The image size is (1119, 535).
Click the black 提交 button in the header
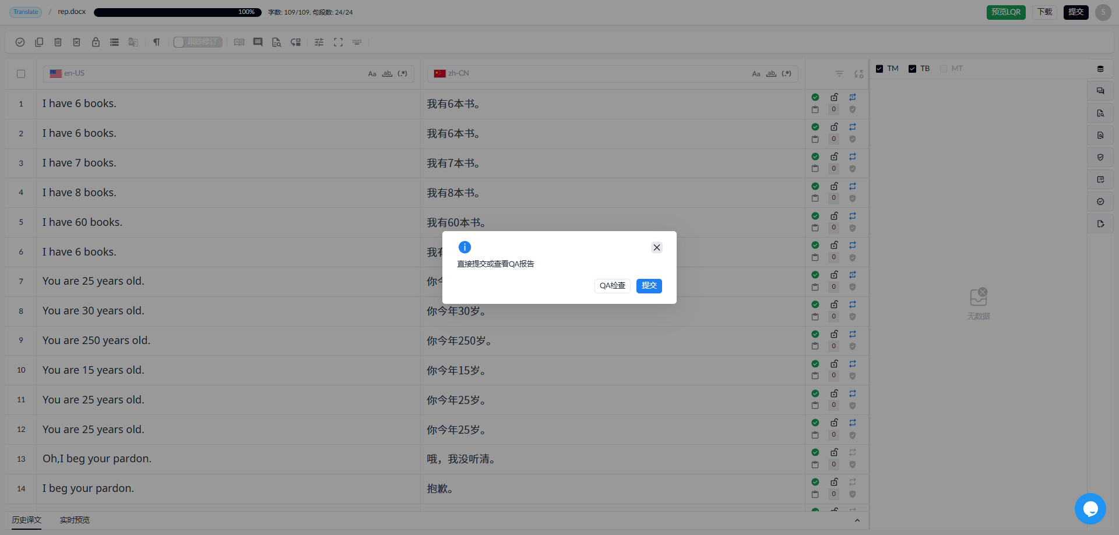(x=1076, y=12)
